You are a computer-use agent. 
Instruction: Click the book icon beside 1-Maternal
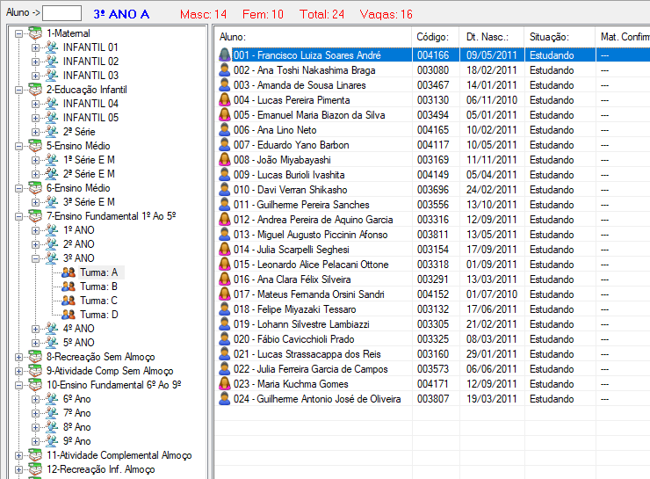click(35, 33)
